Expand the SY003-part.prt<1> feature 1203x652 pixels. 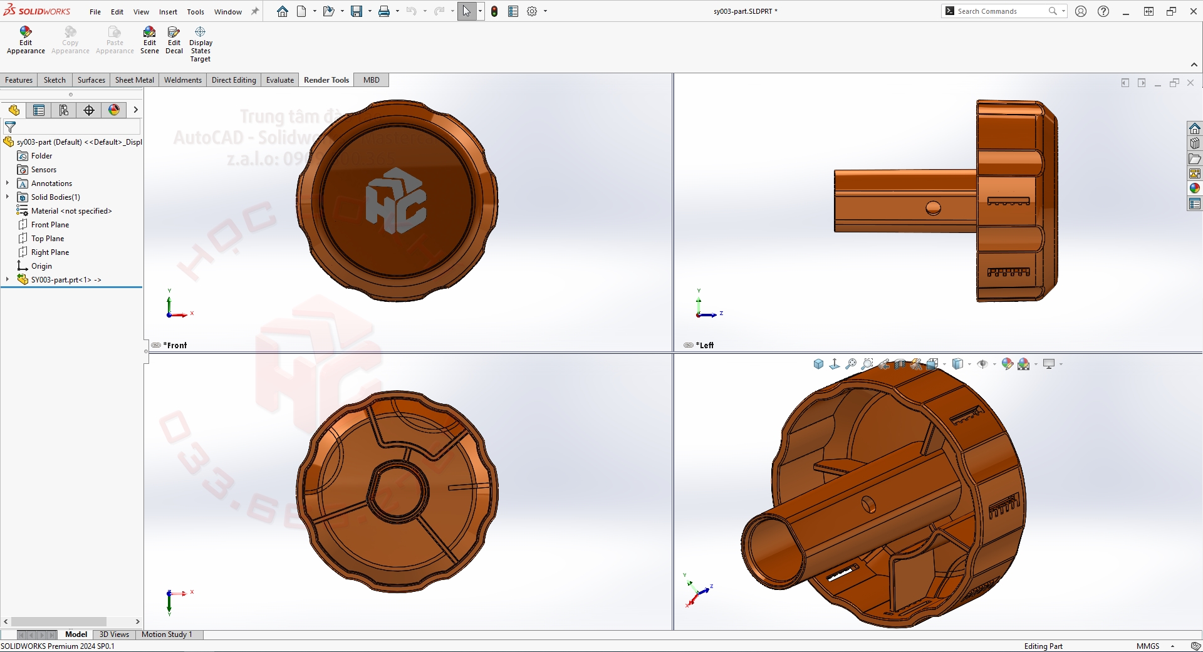point(8,280)
